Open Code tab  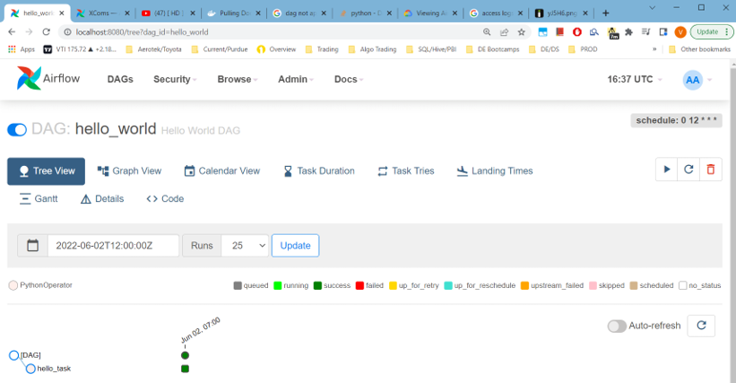click(x=165, y=199)
